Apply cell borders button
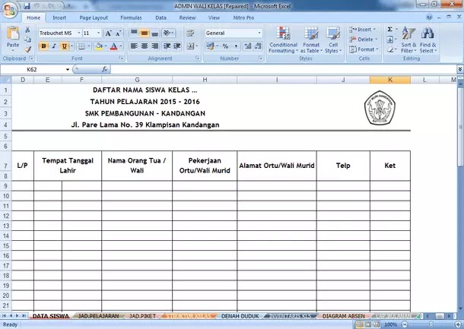The height and width of the screenshot is (329, 464). pyautogui.click(x=81, y=46)
